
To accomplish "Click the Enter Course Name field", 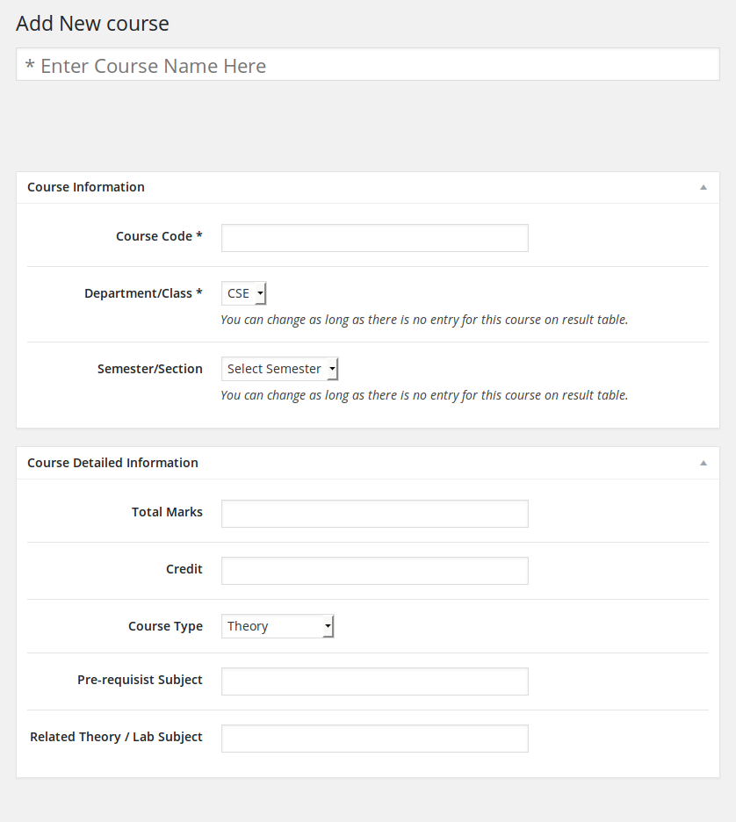I will [x=367, y=66].
